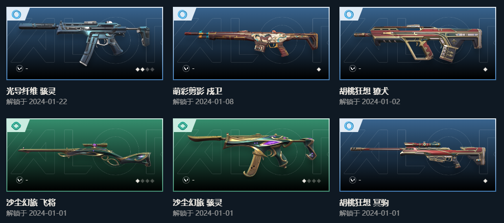
Task: Click the 沙尘幻旅 骇灵 title text
Action: point(197,203)
